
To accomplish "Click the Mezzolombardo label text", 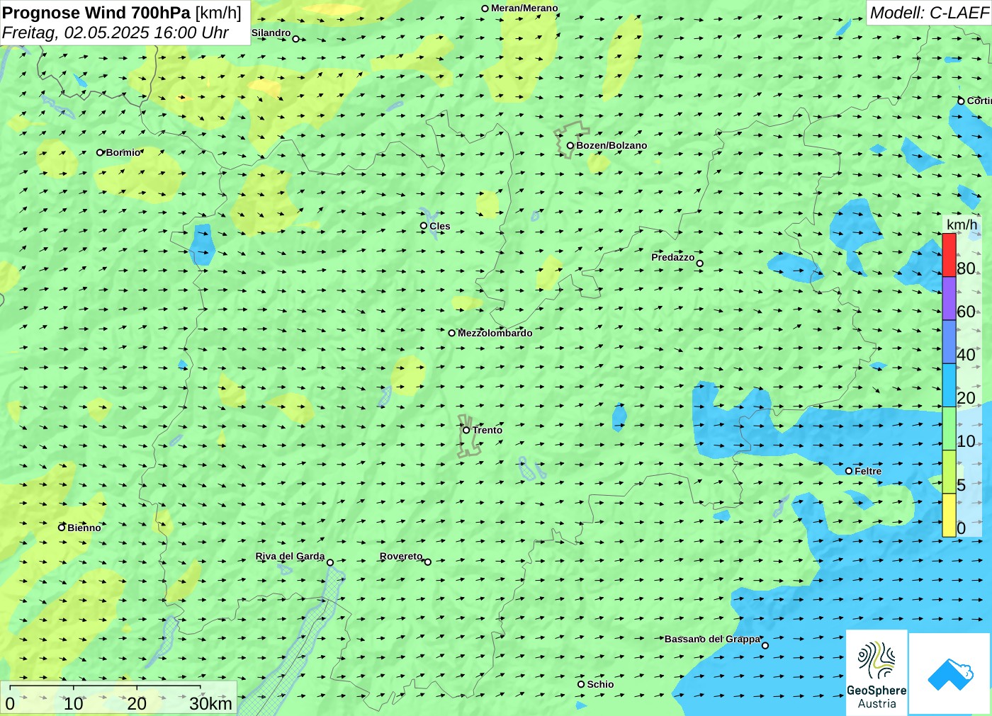I will pyautogui.click(x=495, y=333).
